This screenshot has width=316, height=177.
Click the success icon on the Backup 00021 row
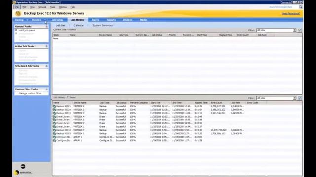[x=54, y=106]
